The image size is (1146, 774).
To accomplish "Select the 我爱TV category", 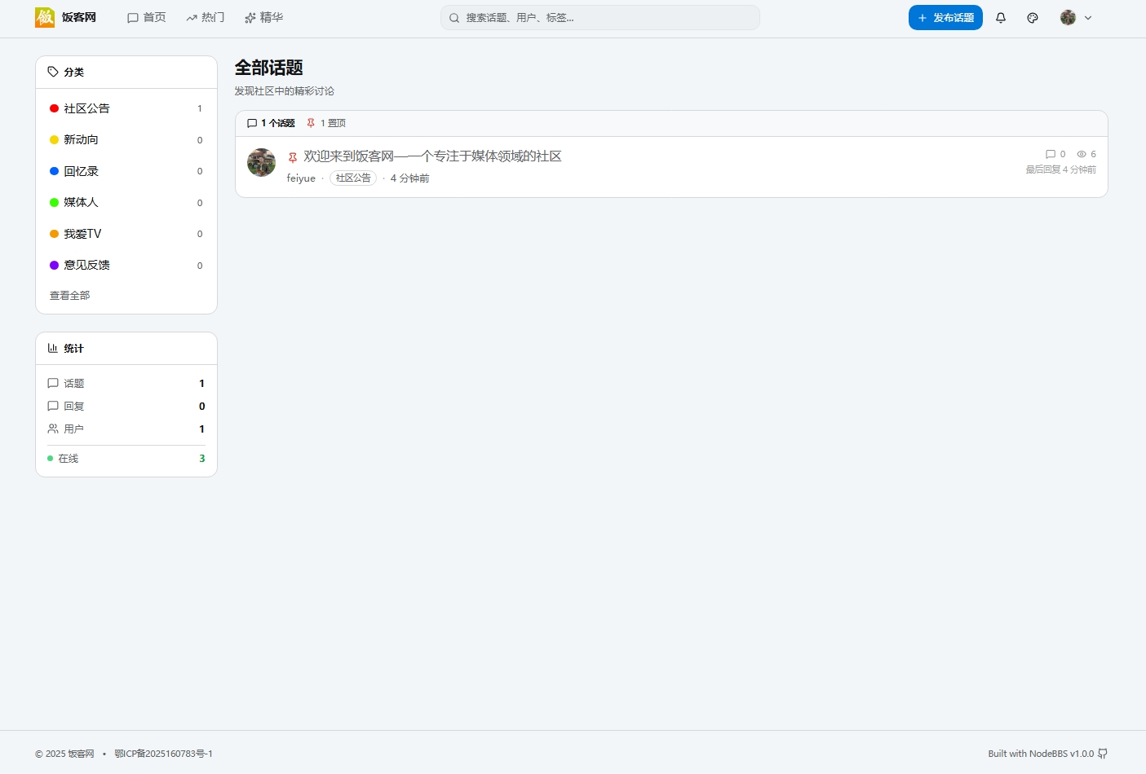I will (82, 234).
